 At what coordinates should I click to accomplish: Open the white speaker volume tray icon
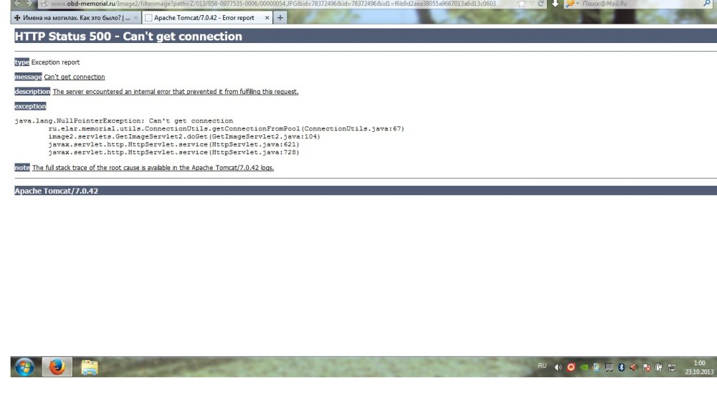558,367
